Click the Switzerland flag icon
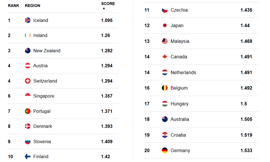Viewport: 270px width, 162px height. coord(28,81)
